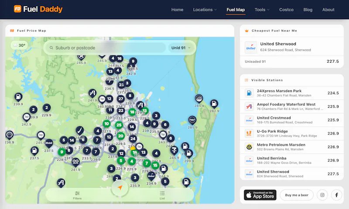This screenshot has width=349, height=209.
Task: Select United Crestmead station row
Action: click(x=291, y=120)
